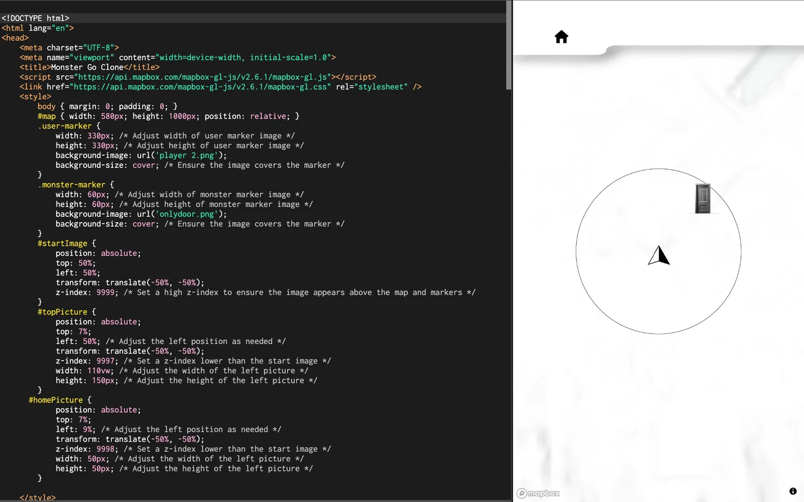
Task: Click the home icon above the map
Action: click(561, 36)
